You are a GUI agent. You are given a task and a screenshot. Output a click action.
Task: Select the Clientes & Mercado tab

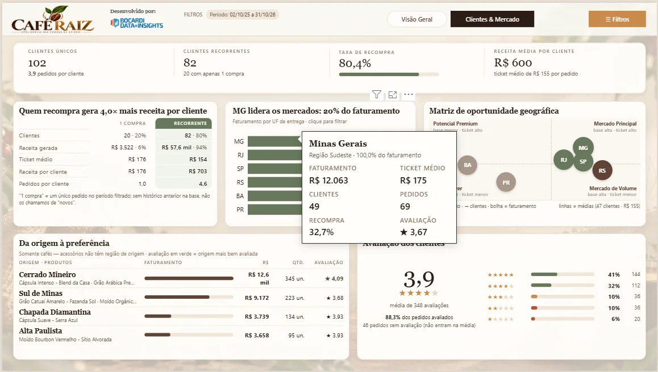(x=492, y=19)
